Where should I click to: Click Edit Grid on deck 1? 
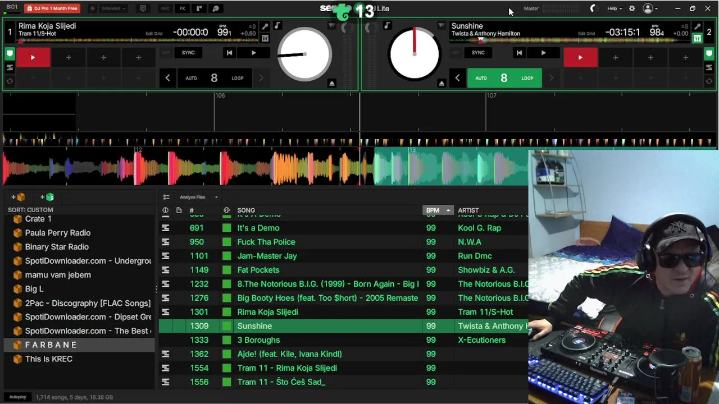point(154,34)
